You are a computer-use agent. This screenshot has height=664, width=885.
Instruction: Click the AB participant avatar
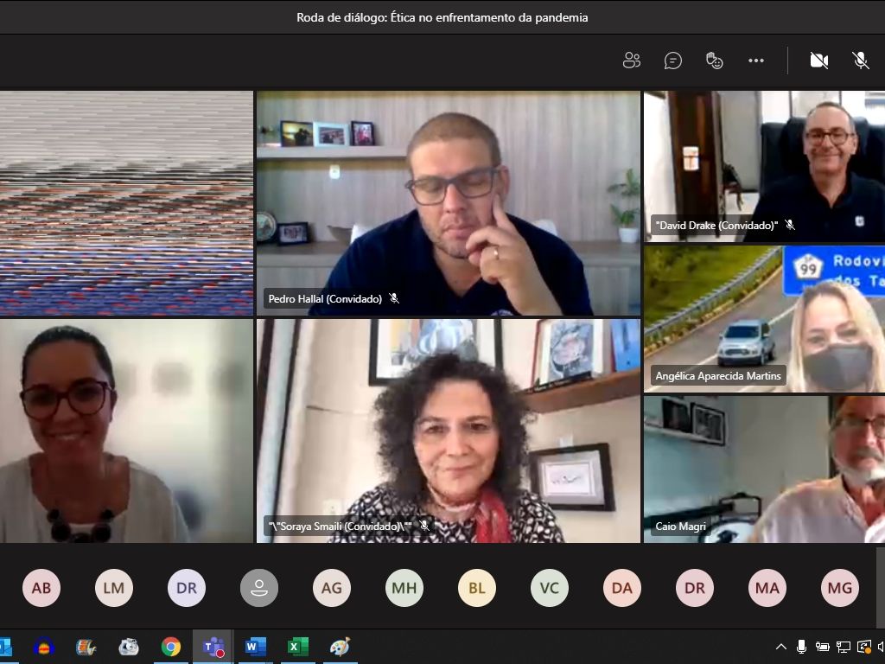tap(41, 588)
